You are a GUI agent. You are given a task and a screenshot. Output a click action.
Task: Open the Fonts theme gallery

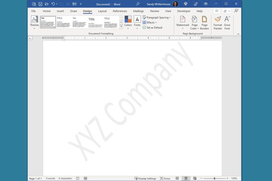coord(137,22)
